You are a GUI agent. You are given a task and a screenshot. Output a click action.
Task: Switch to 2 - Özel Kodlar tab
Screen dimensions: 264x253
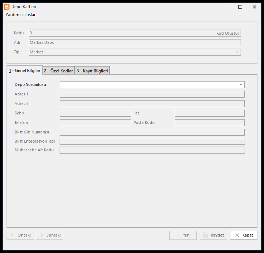click(x=59, y=71)
